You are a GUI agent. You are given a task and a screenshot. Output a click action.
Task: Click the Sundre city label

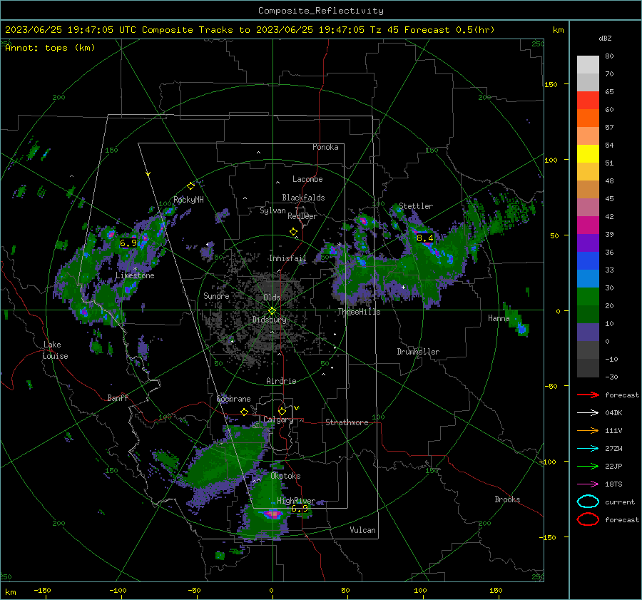[x=216, y=296]
